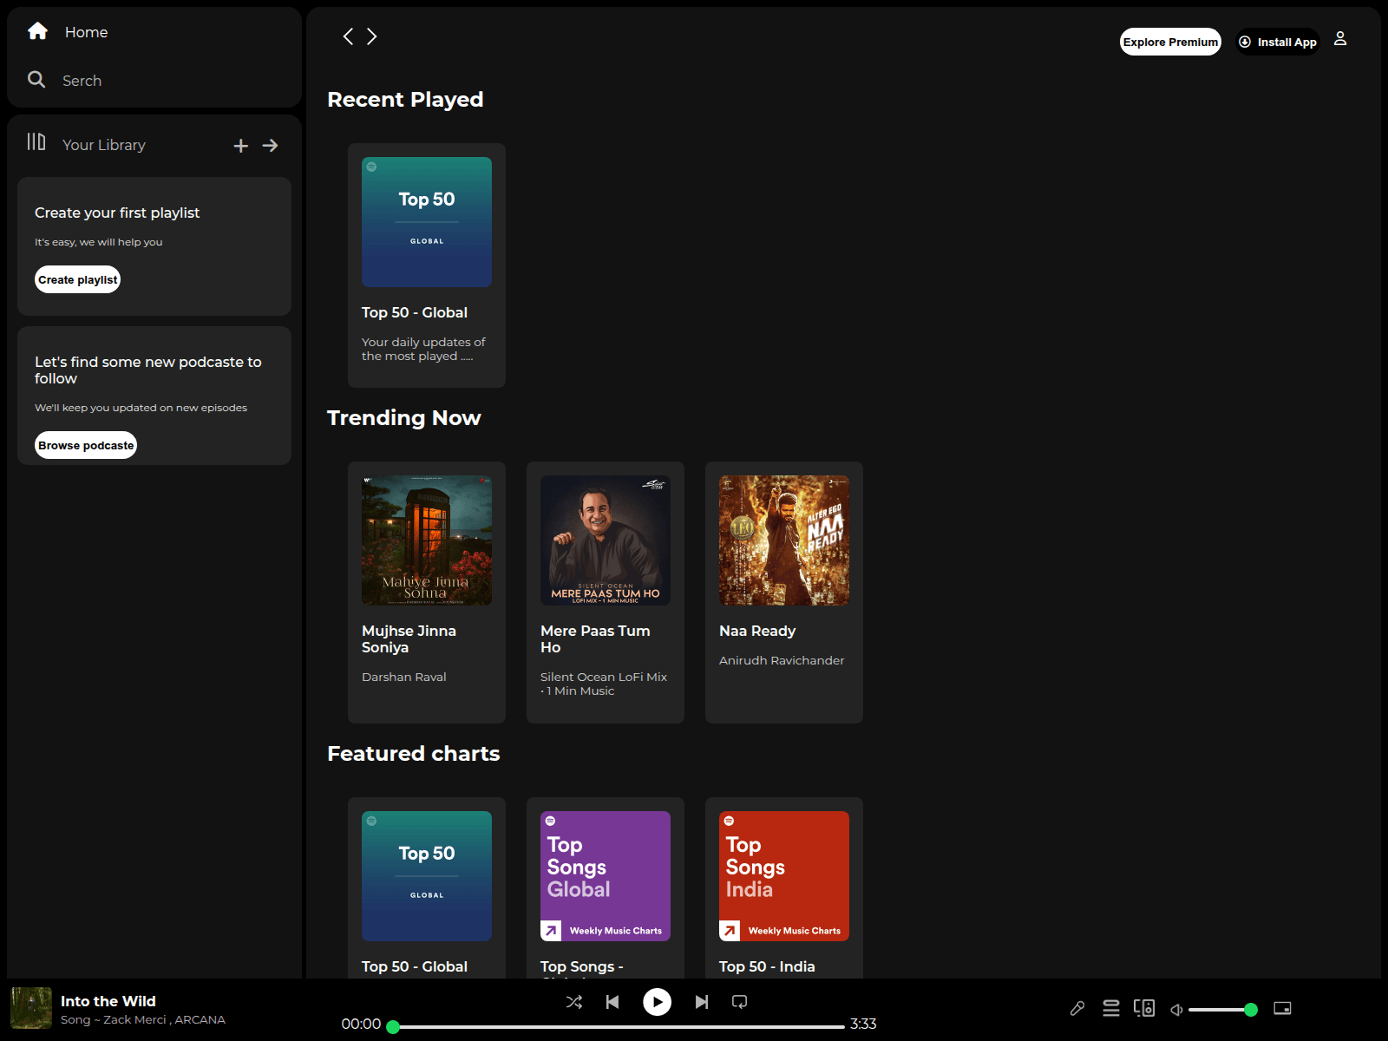This screenshot has height=1041, width=1388.
Task: Click 'Mujhse Jinna Soniya' title text
Action: [409, 639]
